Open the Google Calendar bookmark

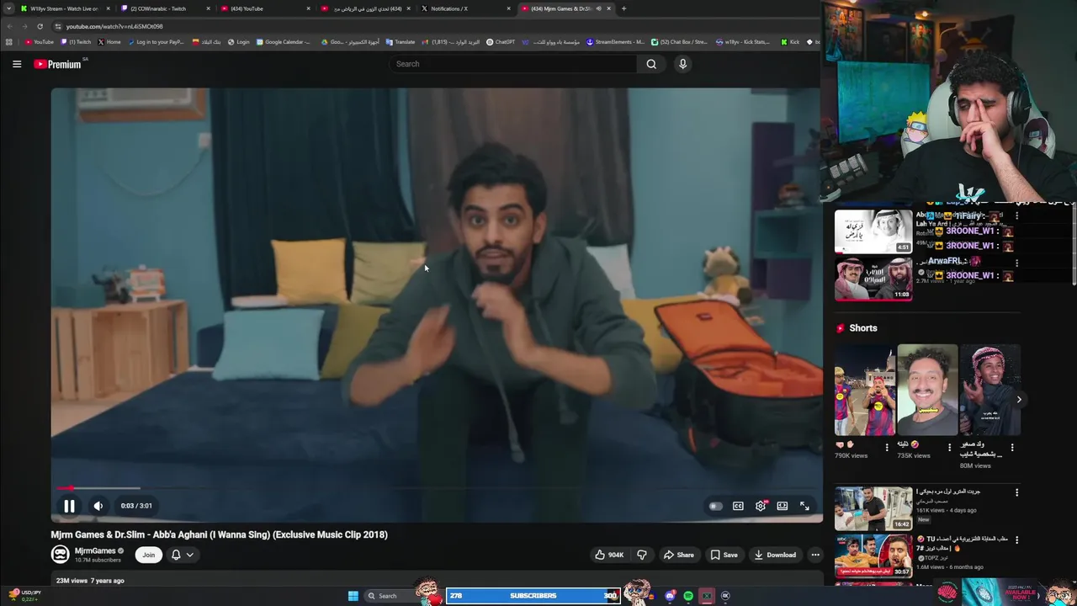(x=283, y=42)
